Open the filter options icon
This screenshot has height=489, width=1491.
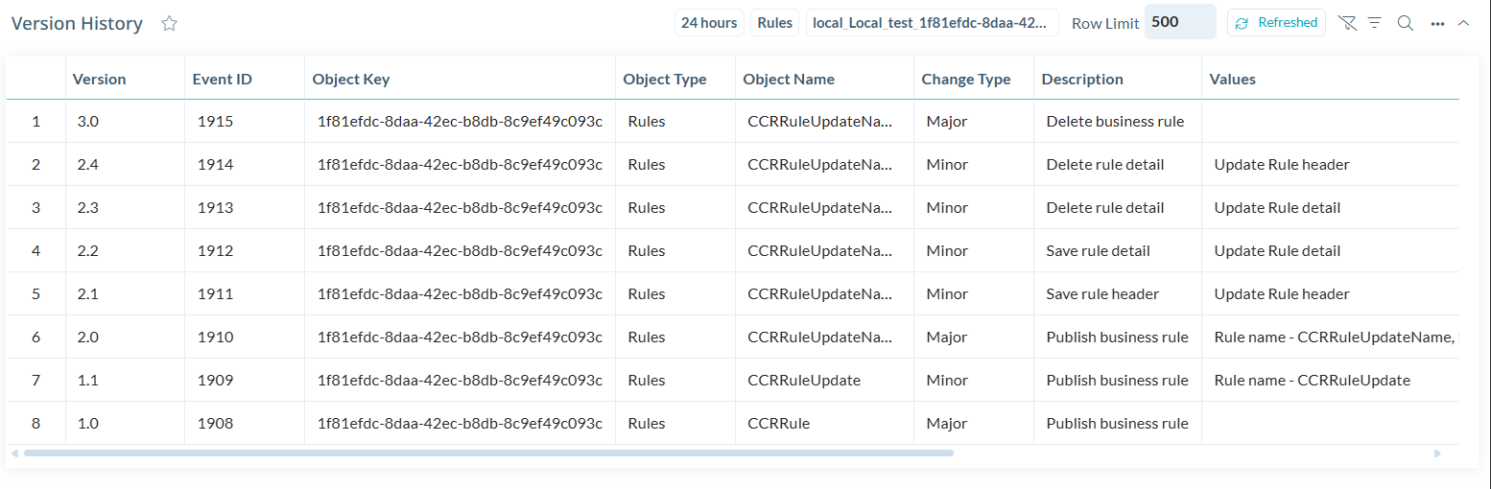[1375, 23]
